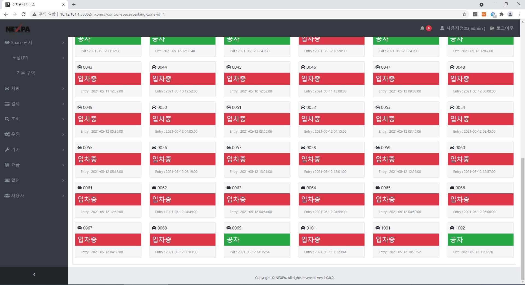Expand the 할인 menu chevron

pyautogui.click(x=63, y=180)
